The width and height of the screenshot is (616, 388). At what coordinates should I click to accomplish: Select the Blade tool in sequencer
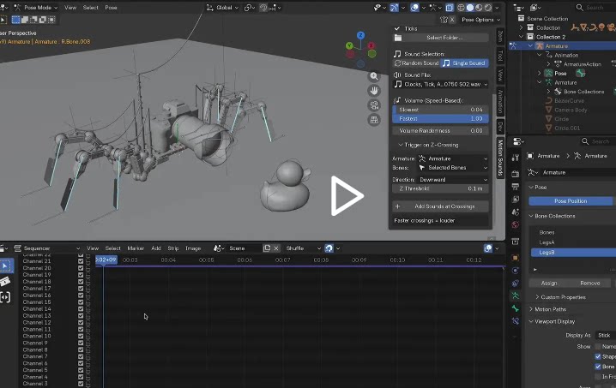coord(5,282)
